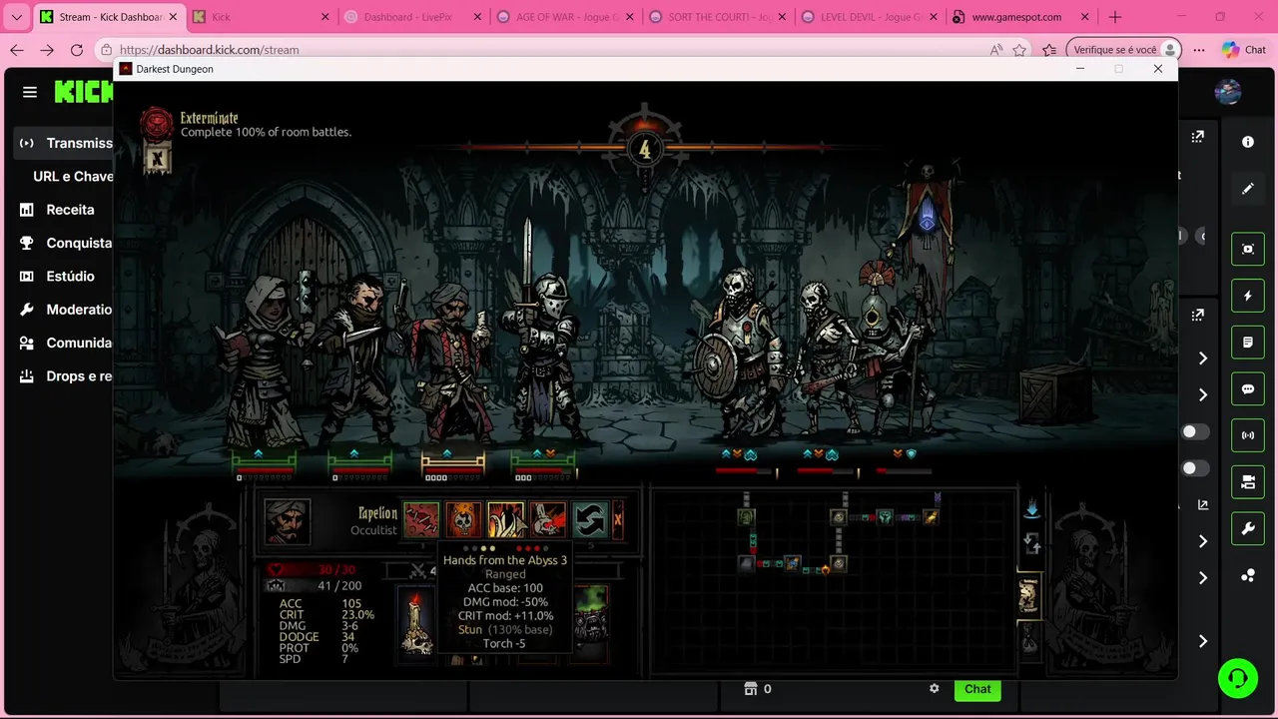Switch to the map scroll tab in game

[x=1028, y=596]
